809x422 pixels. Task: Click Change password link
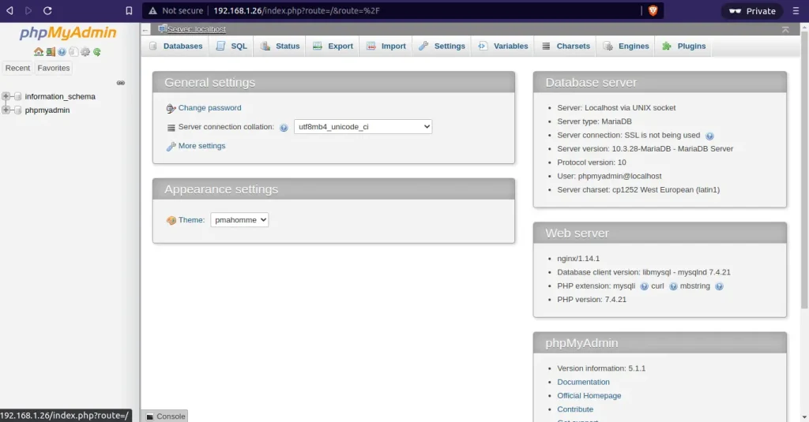tap(209, 108)
